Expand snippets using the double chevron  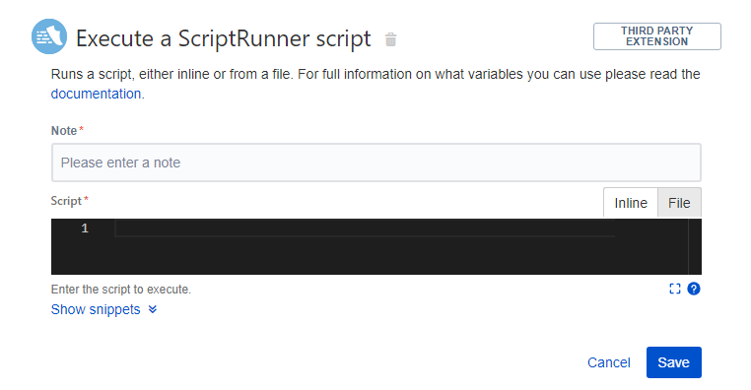click(153, 309)
